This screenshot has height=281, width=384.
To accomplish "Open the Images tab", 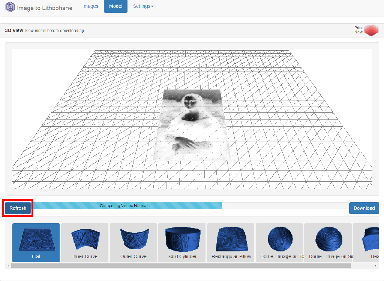I will pyautogui.click(x=90, y=6).
